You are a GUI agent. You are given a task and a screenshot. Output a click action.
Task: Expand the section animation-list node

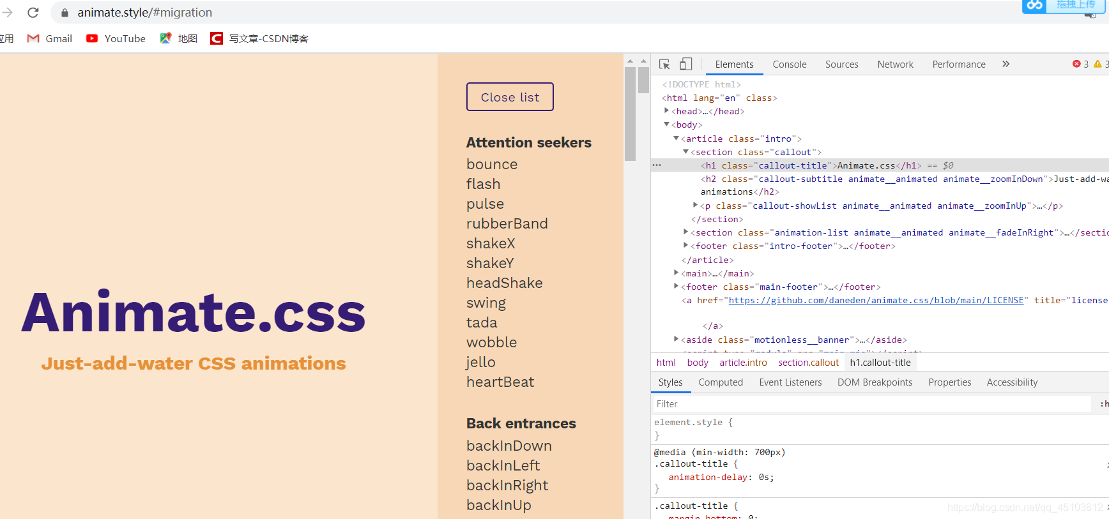tap(686, 232)
